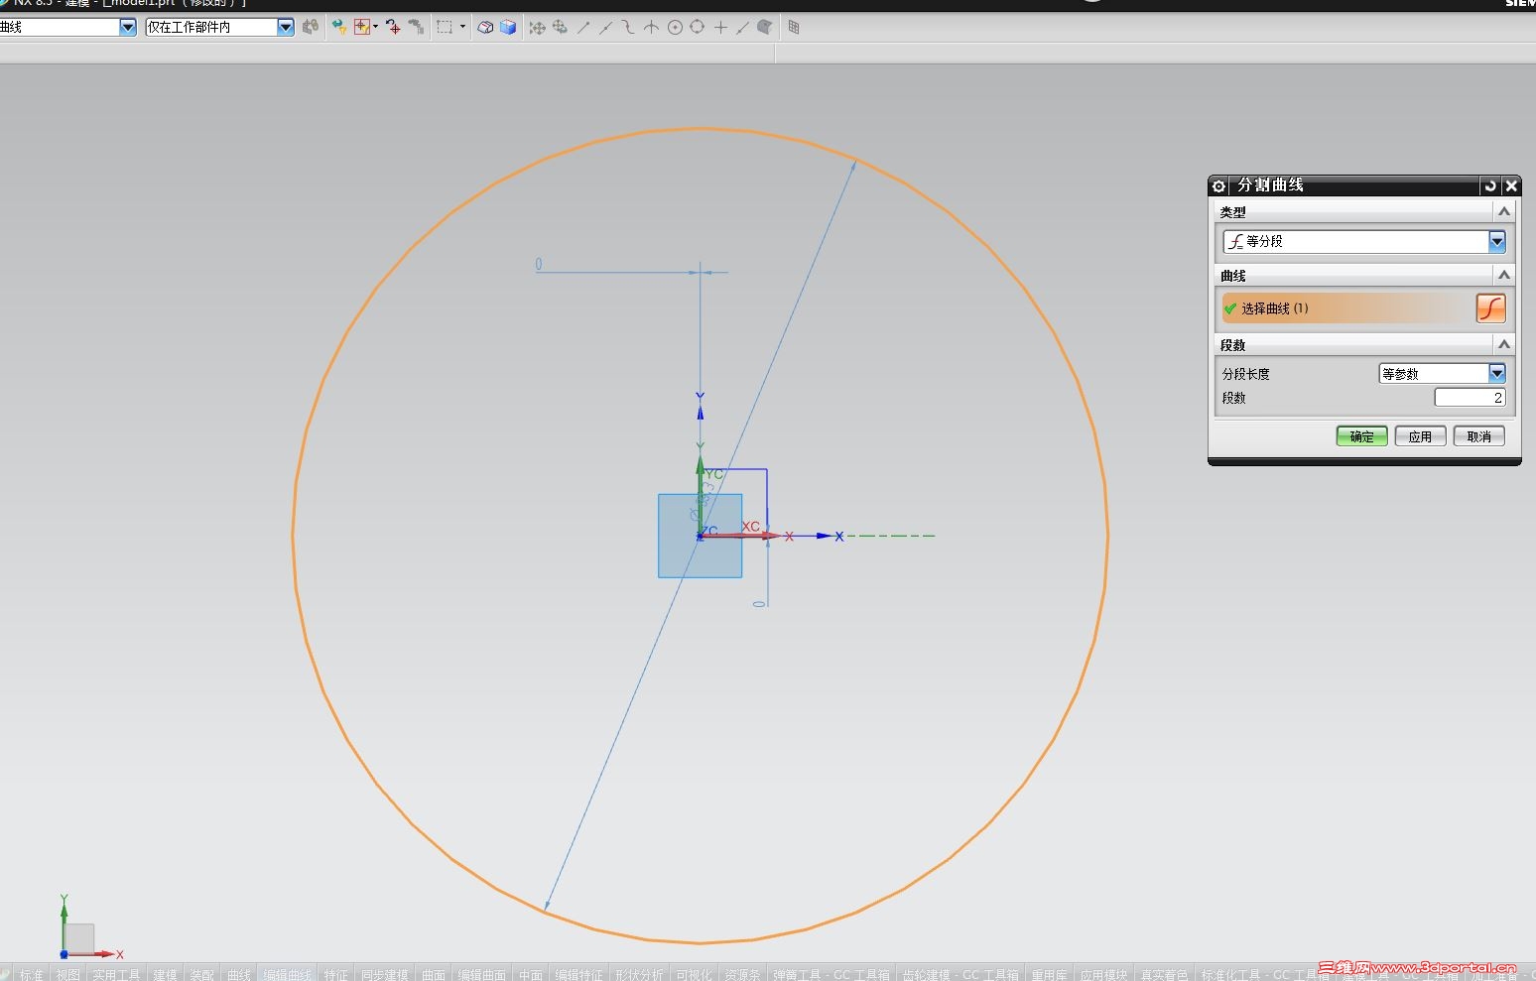The width and height of the screenshot is (1536, 981).
Task: Switch to the 曲线 toolbar tab
Action: (239, 974)
